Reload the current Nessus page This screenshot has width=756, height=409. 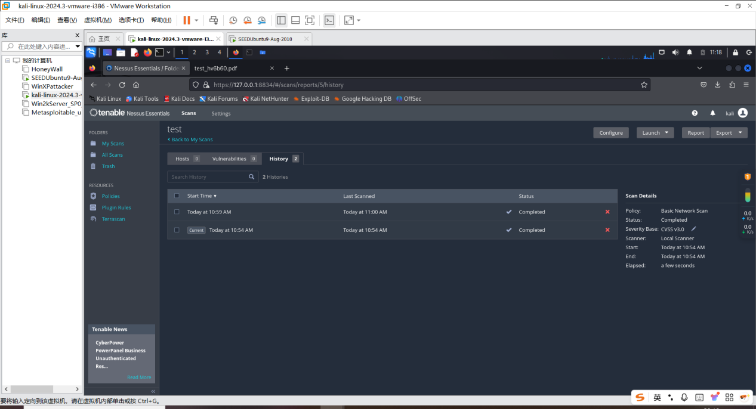coord(122,85)
